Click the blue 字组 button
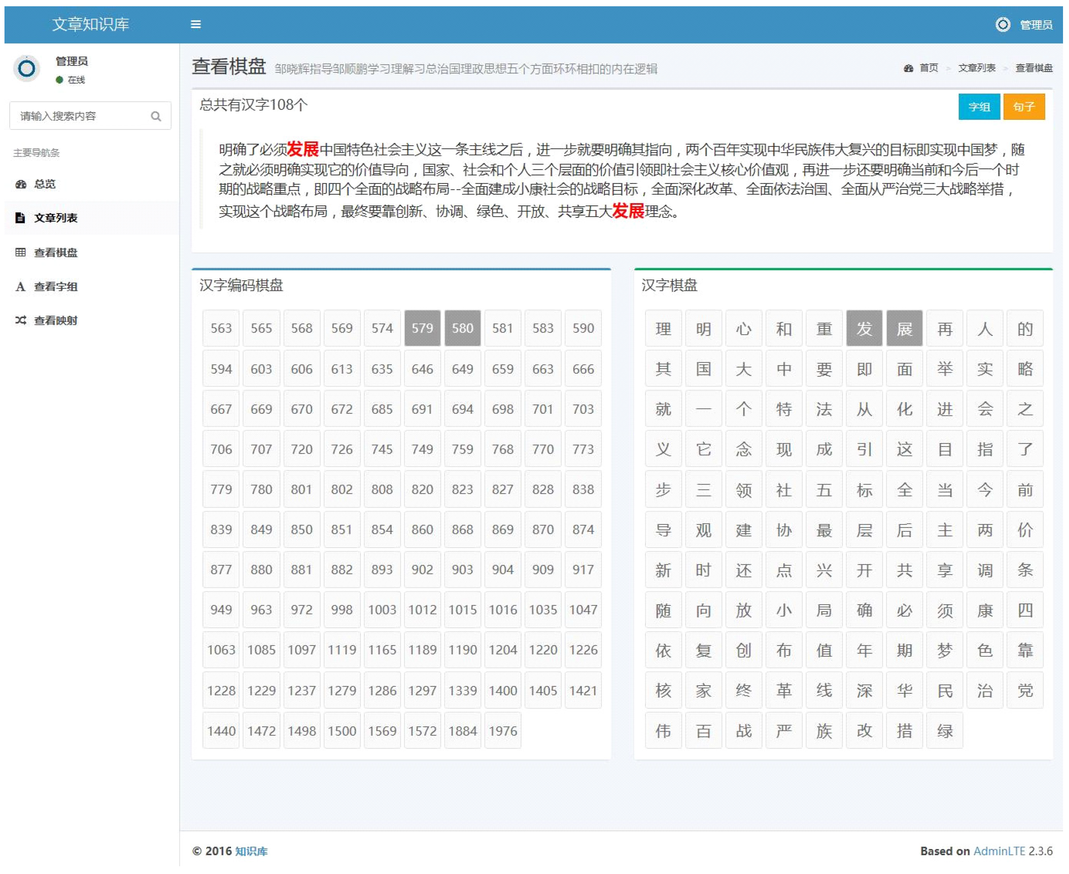The image size is (1069, 874). (x=979, y=107)
